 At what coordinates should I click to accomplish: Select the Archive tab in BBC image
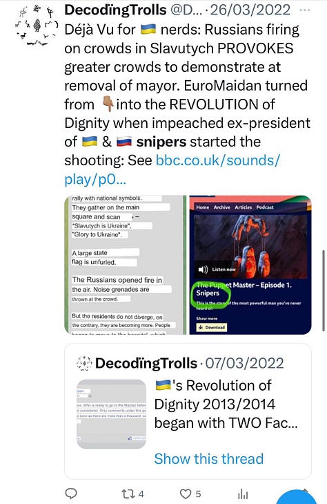tap(222, 207)
